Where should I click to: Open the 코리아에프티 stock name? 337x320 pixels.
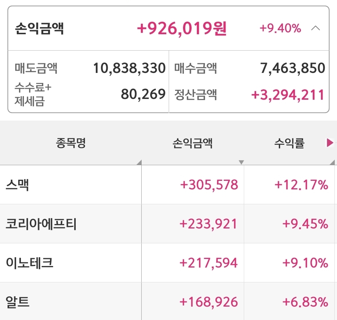coord(41,224)
